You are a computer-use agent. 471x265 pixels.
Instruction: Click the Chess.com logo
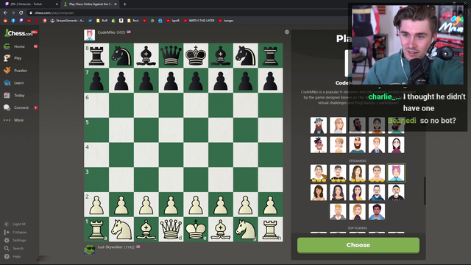click(18, 32)
